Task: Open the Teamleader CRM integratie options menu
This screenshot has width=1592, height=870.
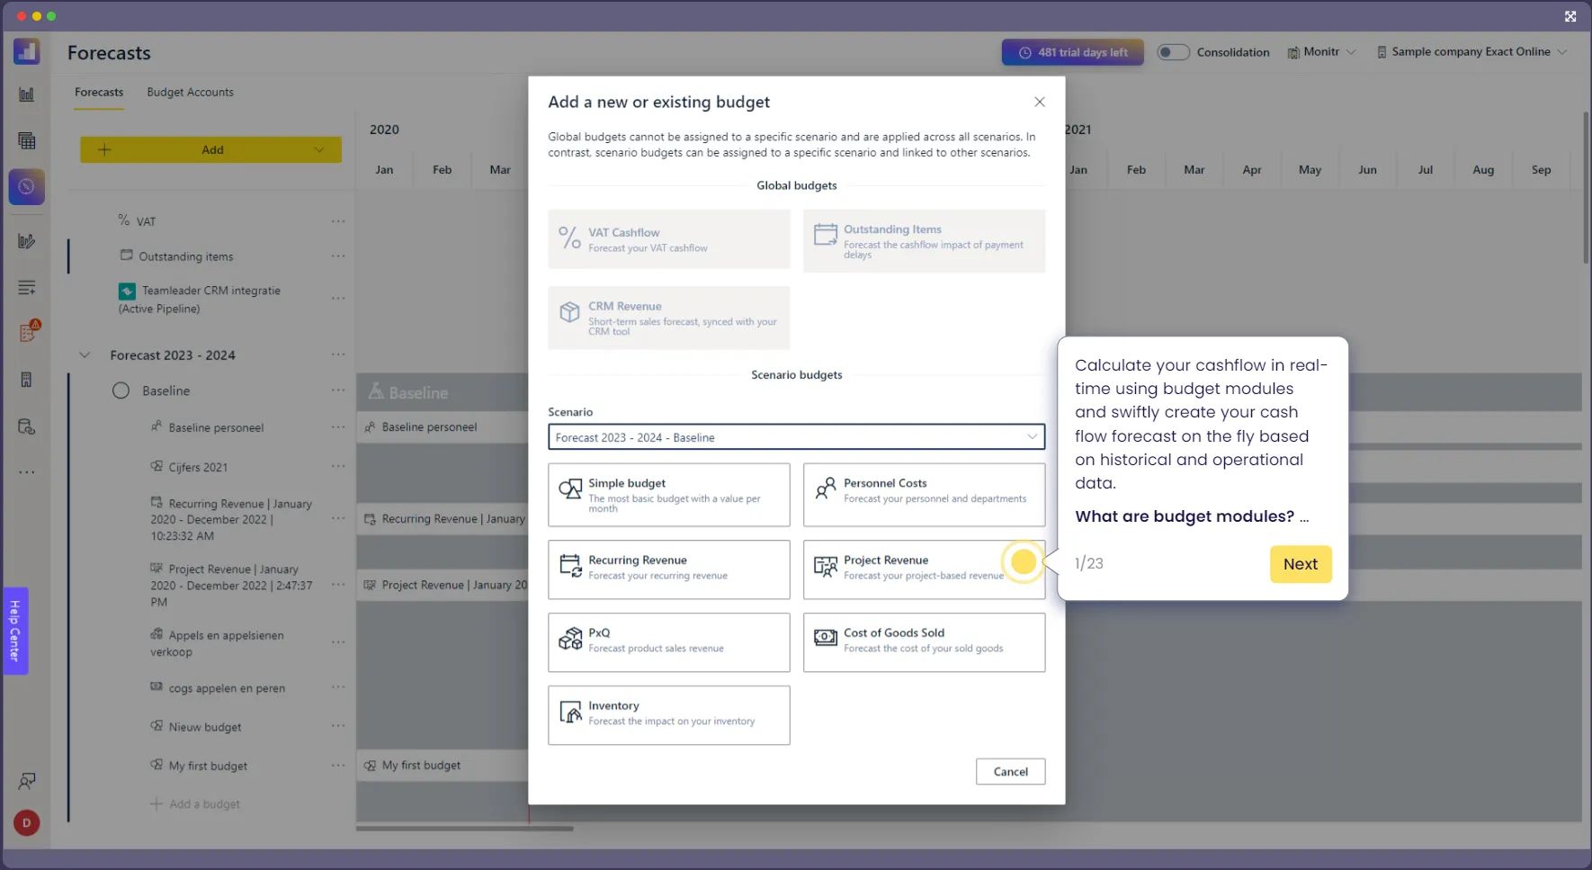Action: tap(338, 299)
